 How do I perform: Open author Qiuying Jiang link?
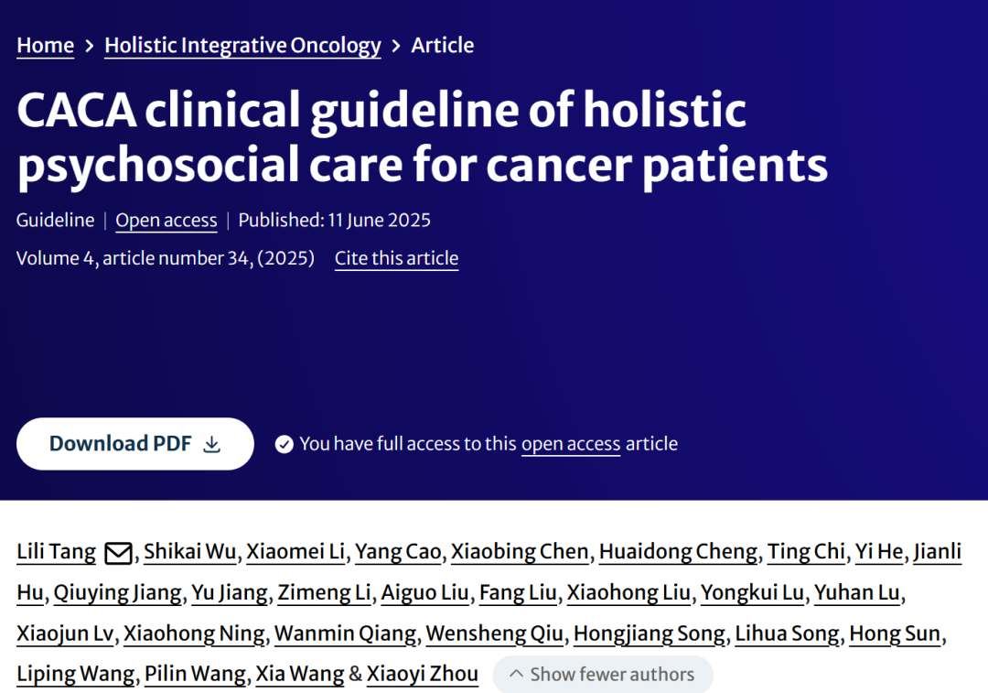click(117, 592)
